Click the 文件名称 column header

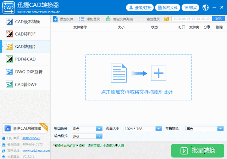pos(80,27)
